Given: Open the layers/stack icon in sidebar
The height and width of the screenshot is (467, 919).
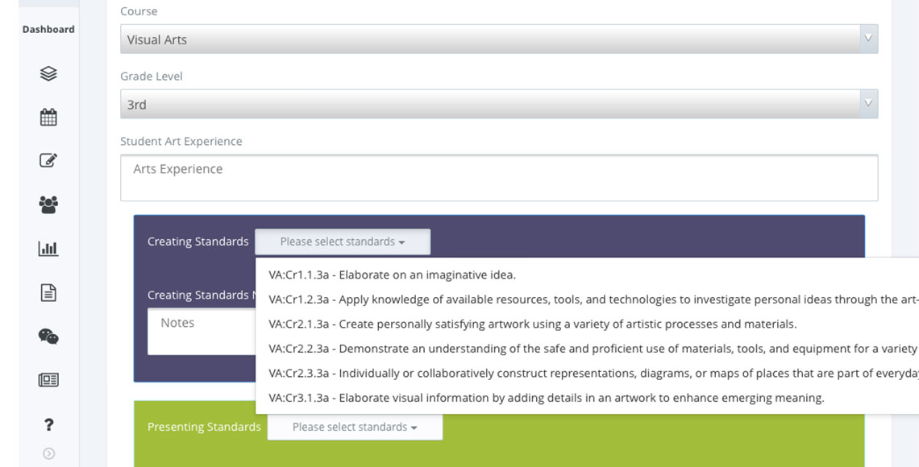Looking at the screenshot, I should point(48,73).
